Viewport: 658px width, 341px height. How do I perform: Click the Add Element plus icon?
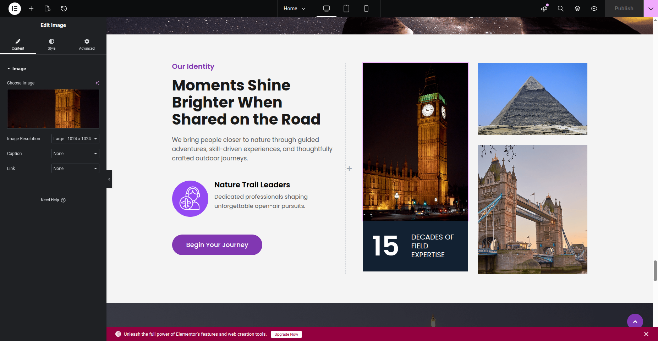click(31, 9)
